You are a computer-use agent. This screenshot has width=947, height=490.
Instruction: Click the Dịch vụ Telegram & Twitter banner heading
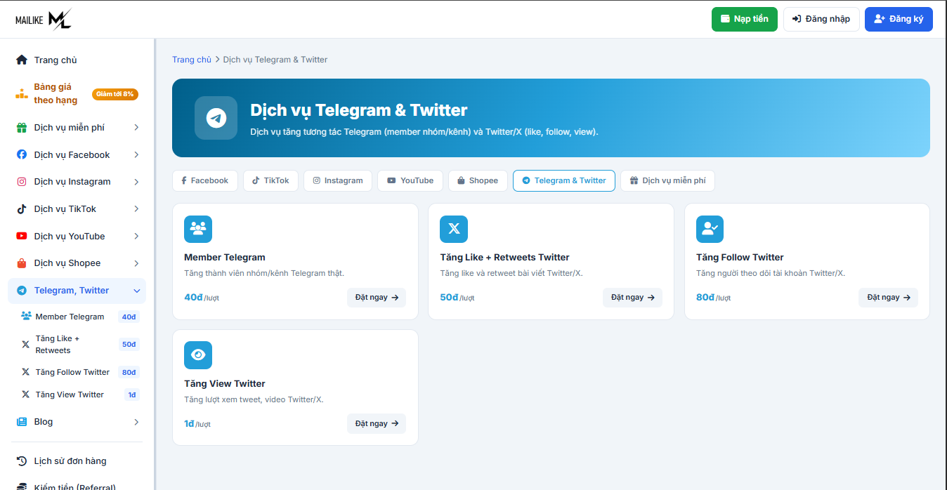click(359, 110)
